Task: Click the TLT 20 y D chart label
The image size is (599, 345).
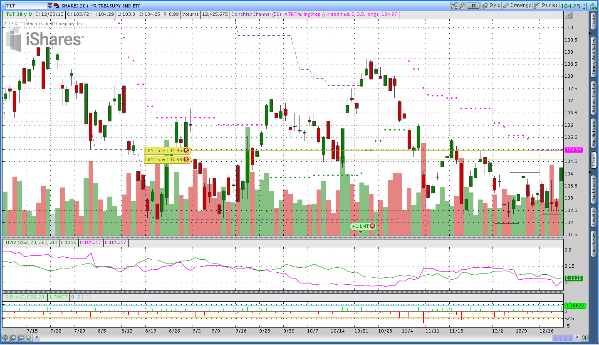Action: click(18, 14)
